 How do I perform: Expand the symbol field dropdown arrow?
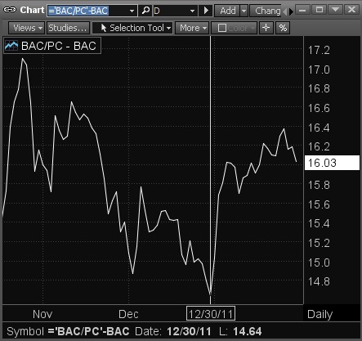(x=132, y=11)
